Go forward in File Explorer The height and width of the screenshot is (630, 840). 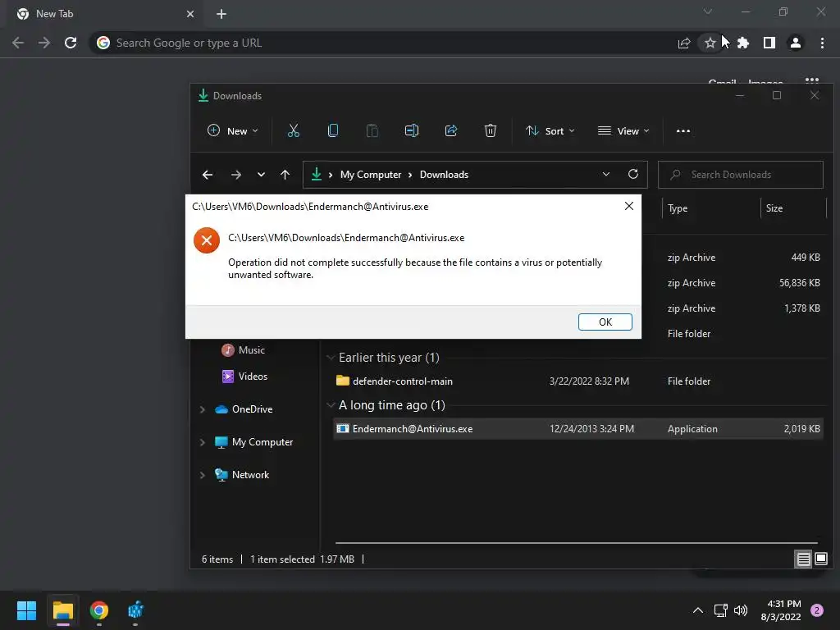(235, 175)
